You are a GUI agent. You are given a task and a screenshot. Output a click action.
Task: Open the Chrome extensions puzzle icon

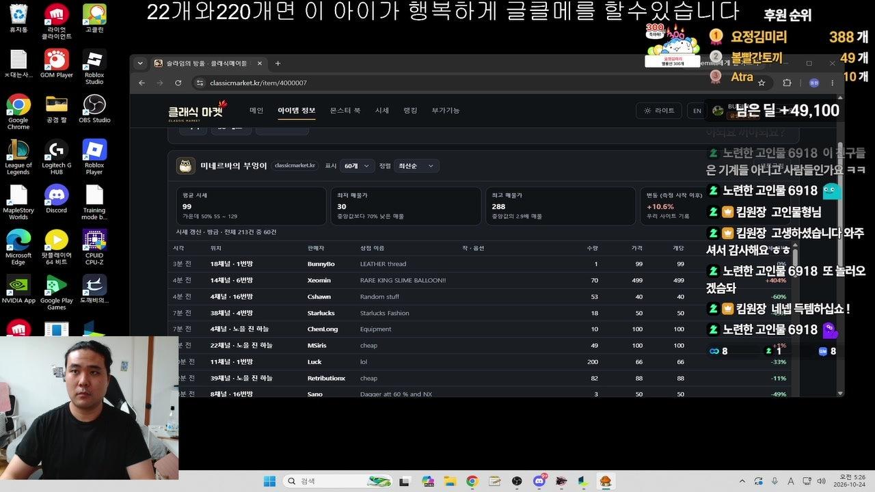787,83
